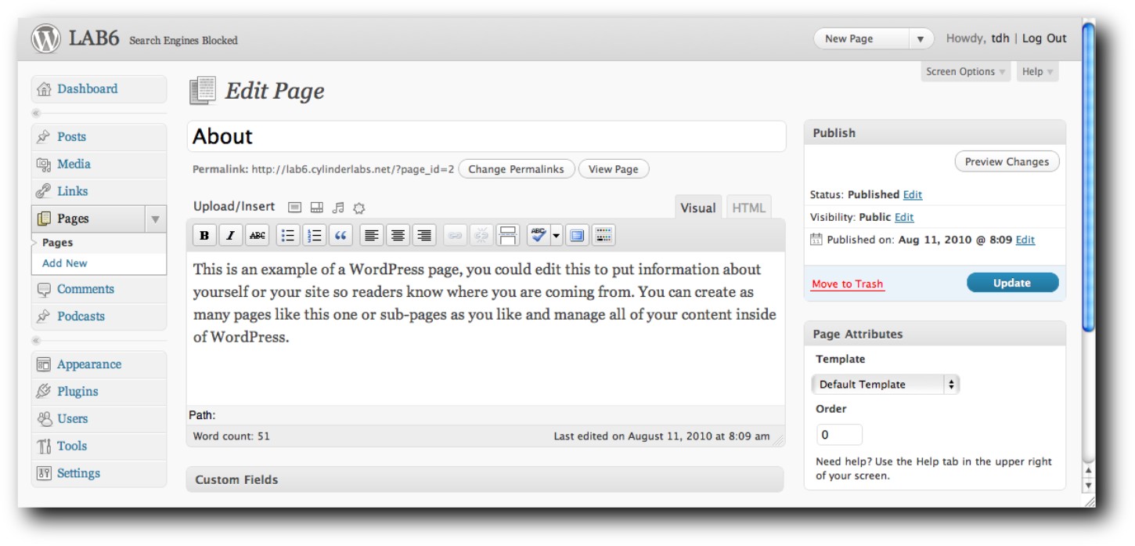Screen dimensions: 1135x546
Task: Collapse the Pages menu arrow
Action: (x=156, y=219)
